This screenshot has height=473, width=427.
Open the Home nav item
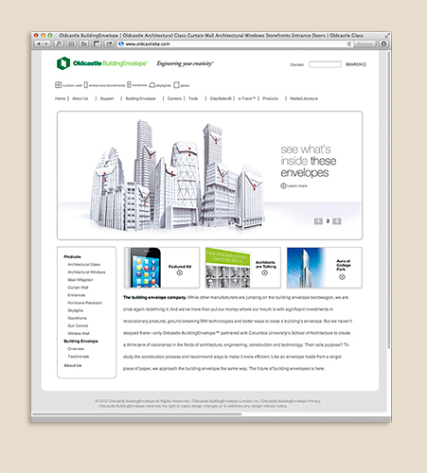(60, 98)
